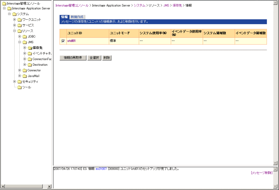Click the tree pane horizontal scrollbar thumb
This screenshot has width=279, height=190.
(24, 186)
